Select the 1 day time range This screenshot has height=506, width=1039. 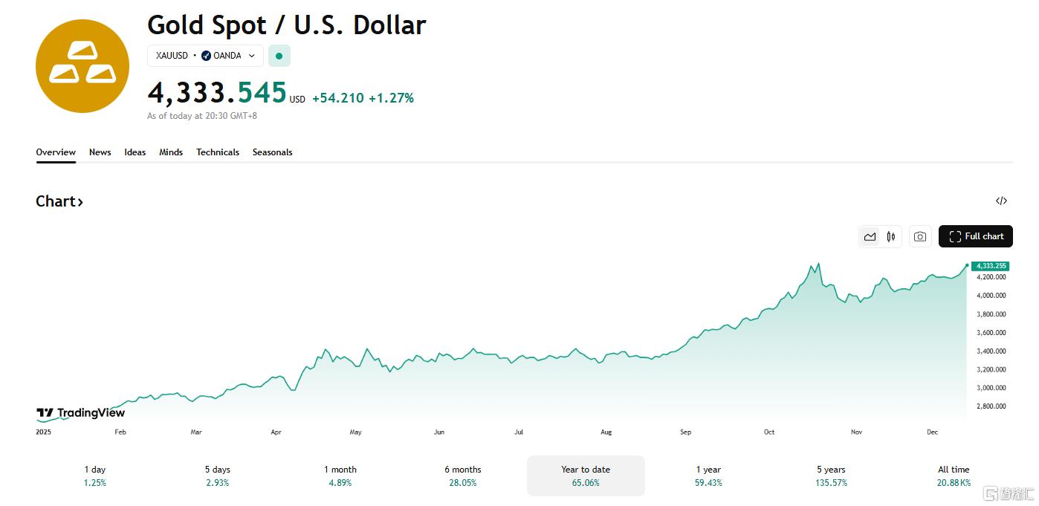tap(95, 476)
